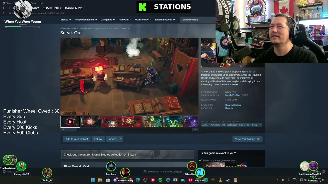Select the fifth thumbnail showing the green room
328x184 pixels.
(152, 122)
